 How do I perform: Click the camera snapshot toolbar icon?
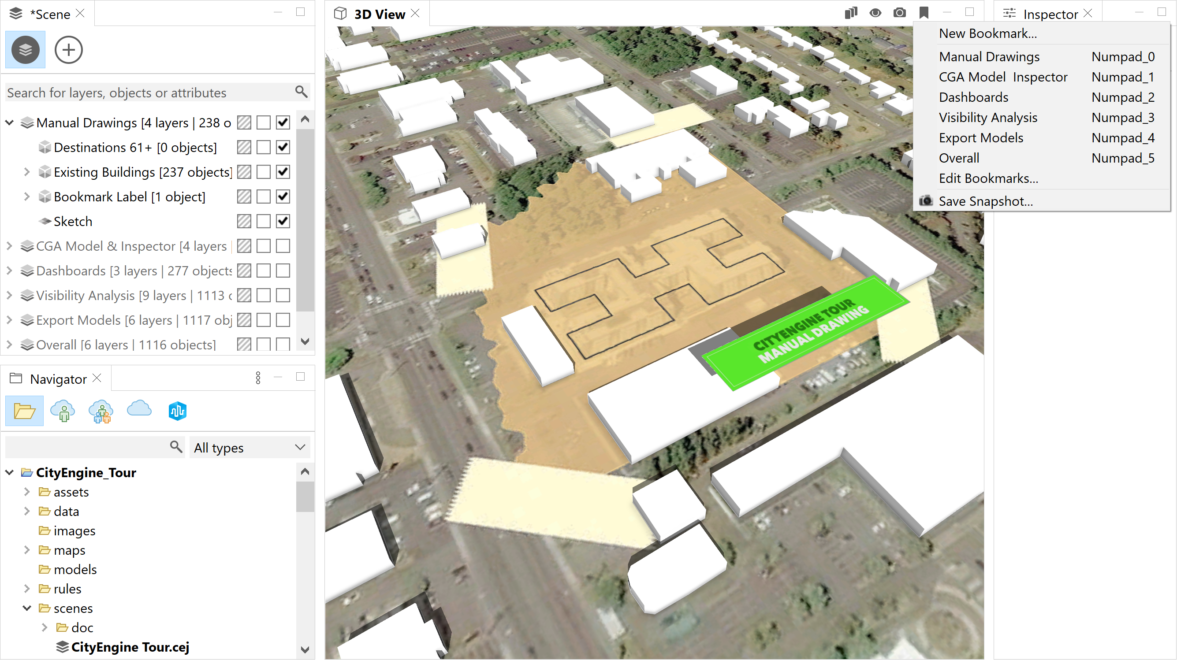point(899,13)
